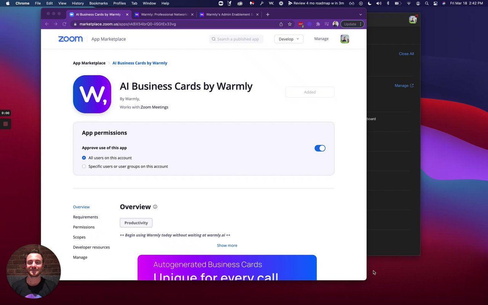Click the Manage link in the background window
This screenshot has height=305, width=488.
404,85
